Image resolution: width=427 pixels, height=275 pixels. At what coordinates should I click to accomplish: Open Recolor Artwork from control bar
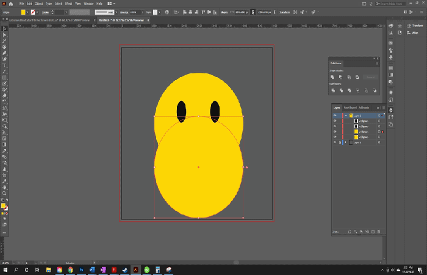tap(167, 12)
